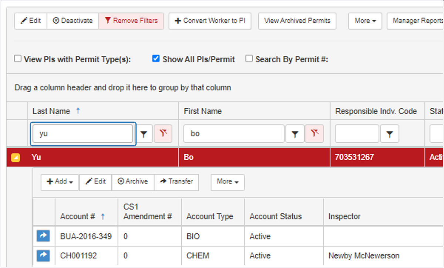Open the top toolbar More dropdown
The height and width of the screenshot is (268, 444).
[365, 21]
